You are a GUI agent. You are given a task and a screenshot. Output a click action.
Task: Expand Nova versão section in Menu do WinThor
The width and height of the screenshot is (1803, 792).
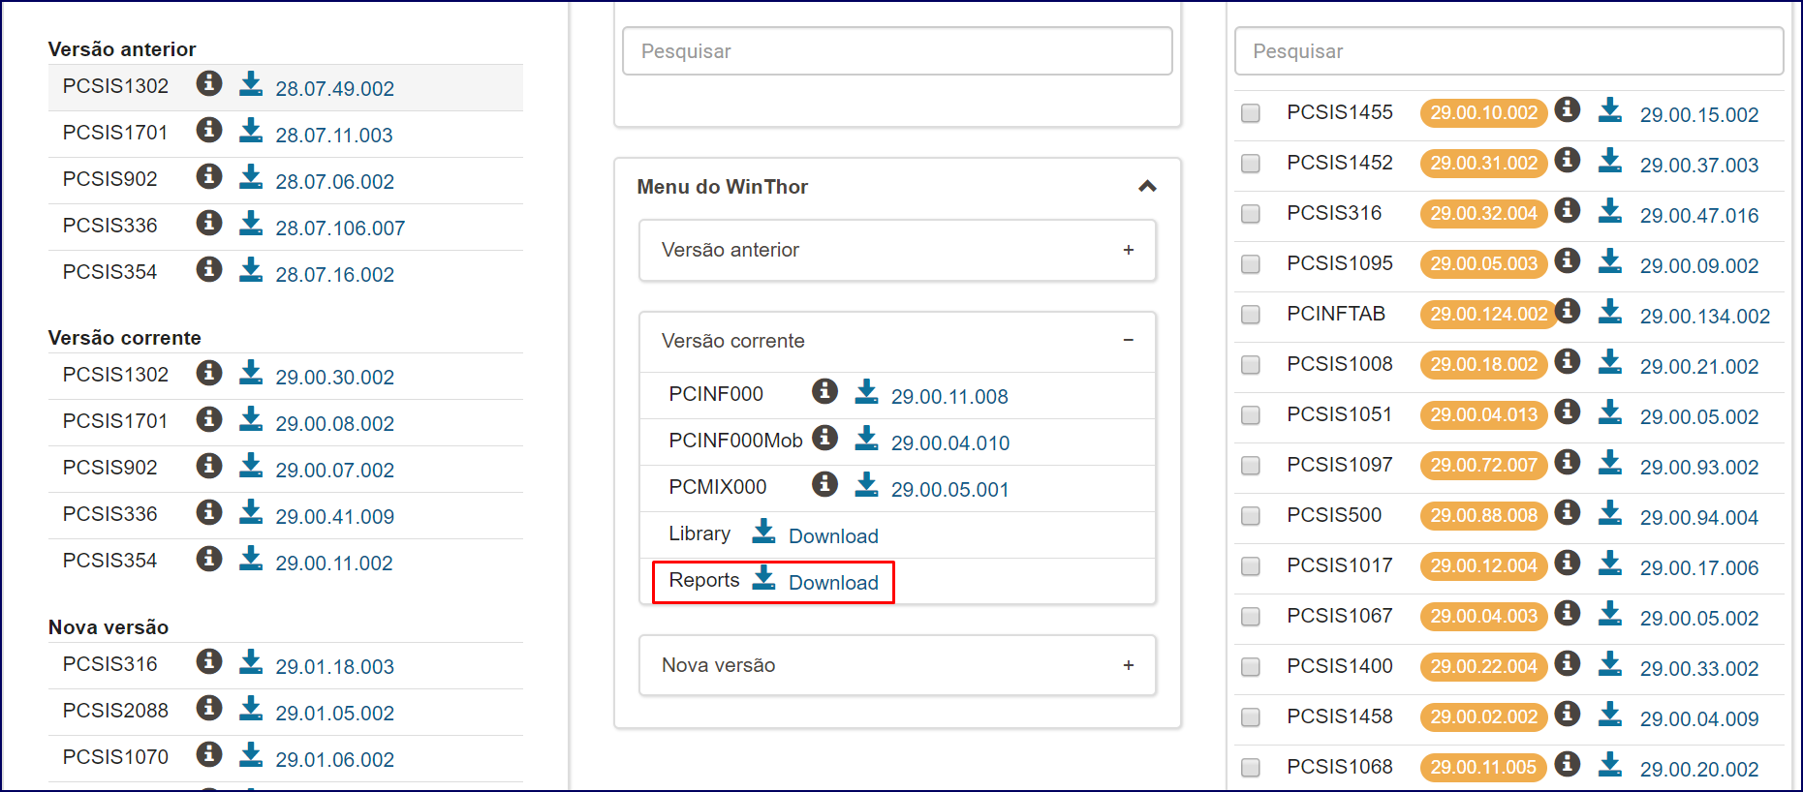897,665
